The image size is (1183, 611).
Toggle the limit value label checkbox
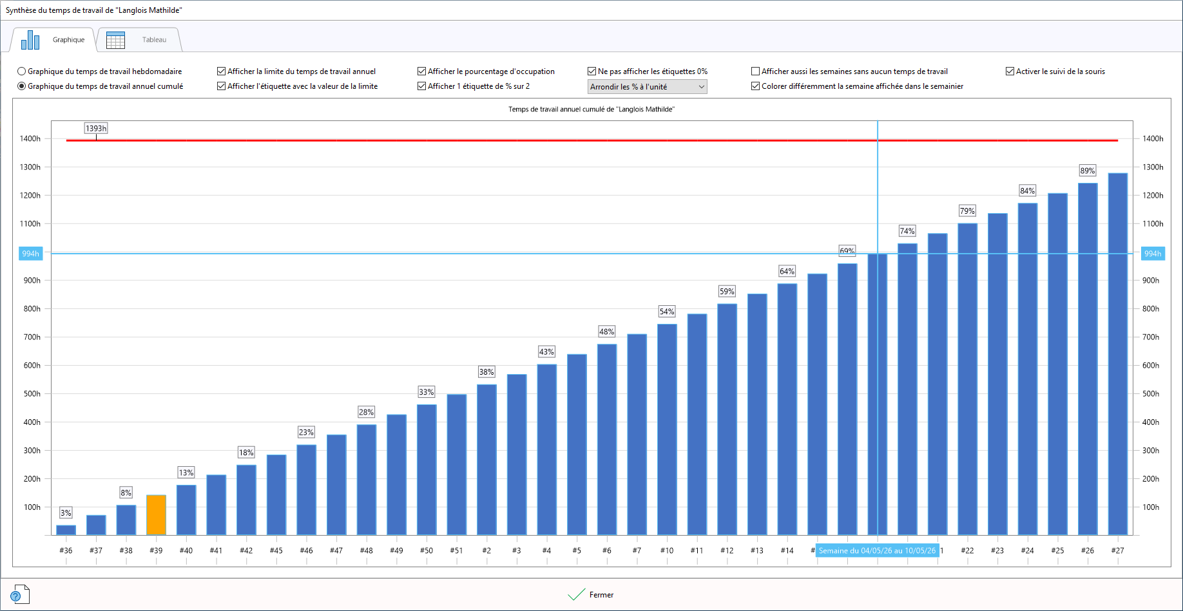coord(222,86)
